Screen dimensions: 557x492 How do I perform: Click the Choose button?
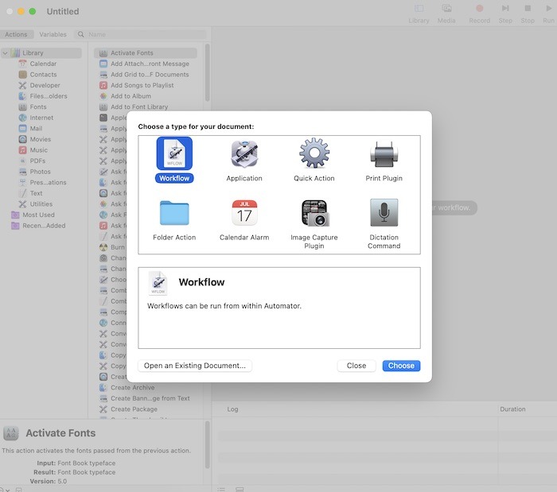click(x=401, y=366)
